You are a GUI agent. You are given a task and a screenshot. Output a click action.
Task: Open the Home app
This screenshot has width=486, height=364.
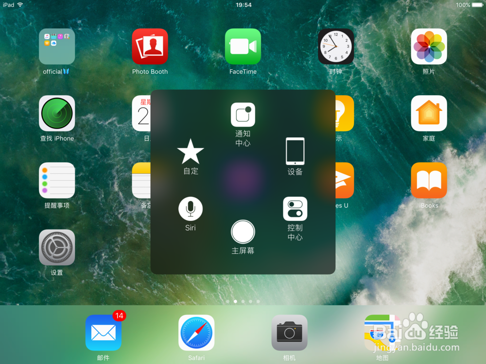pyautogui.click(x=429, y=113)
